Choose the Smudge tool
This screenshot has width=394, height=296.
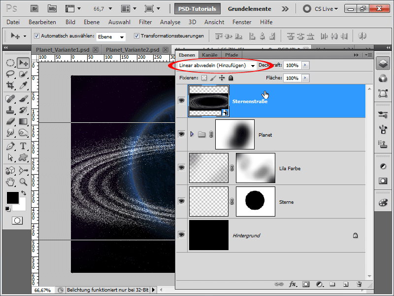[x=10, y=133]
